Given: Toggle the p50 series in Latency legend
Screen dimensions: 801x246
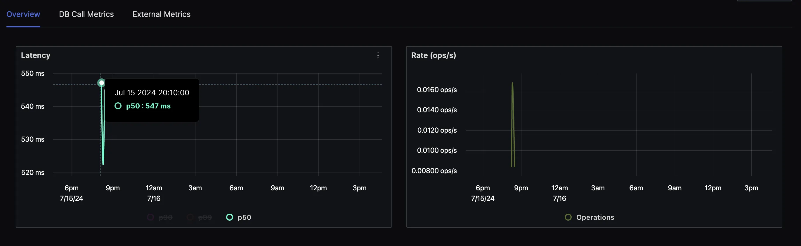Looking at the screenshot, I should point(239,217).
